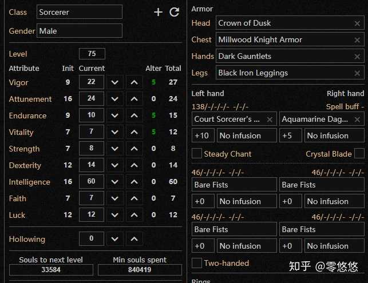Remove Black Iron Leggings using X icon

[x=357, y=73]
